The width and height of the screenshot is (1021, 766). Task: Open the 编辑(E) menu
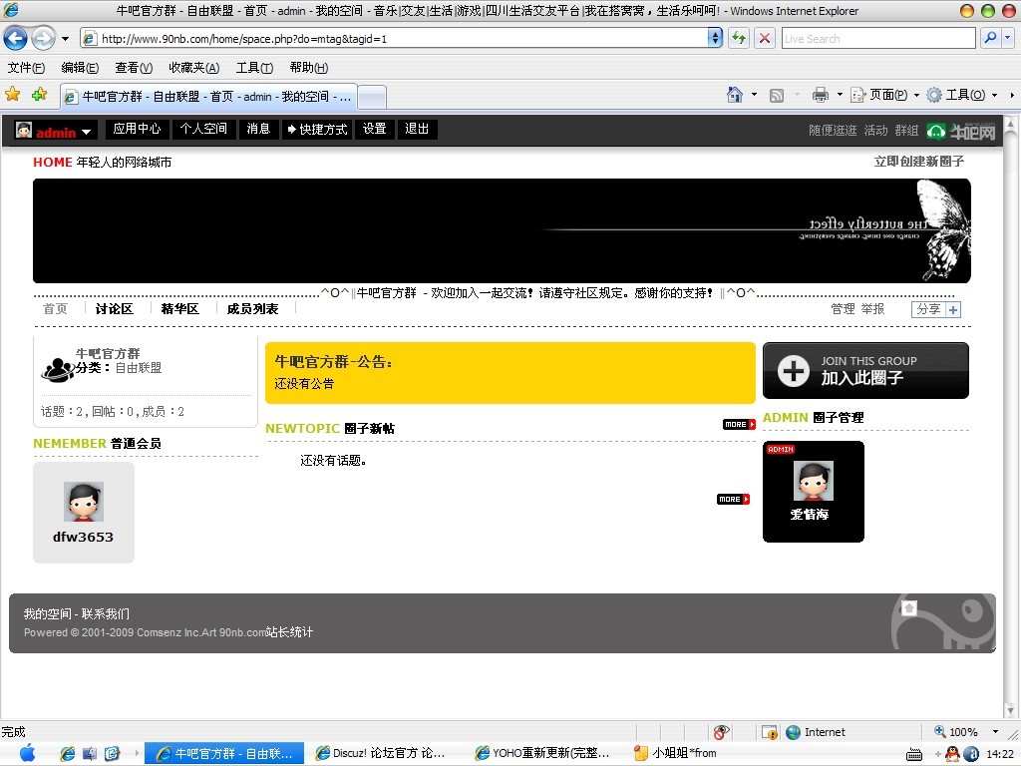coord(80,68)
